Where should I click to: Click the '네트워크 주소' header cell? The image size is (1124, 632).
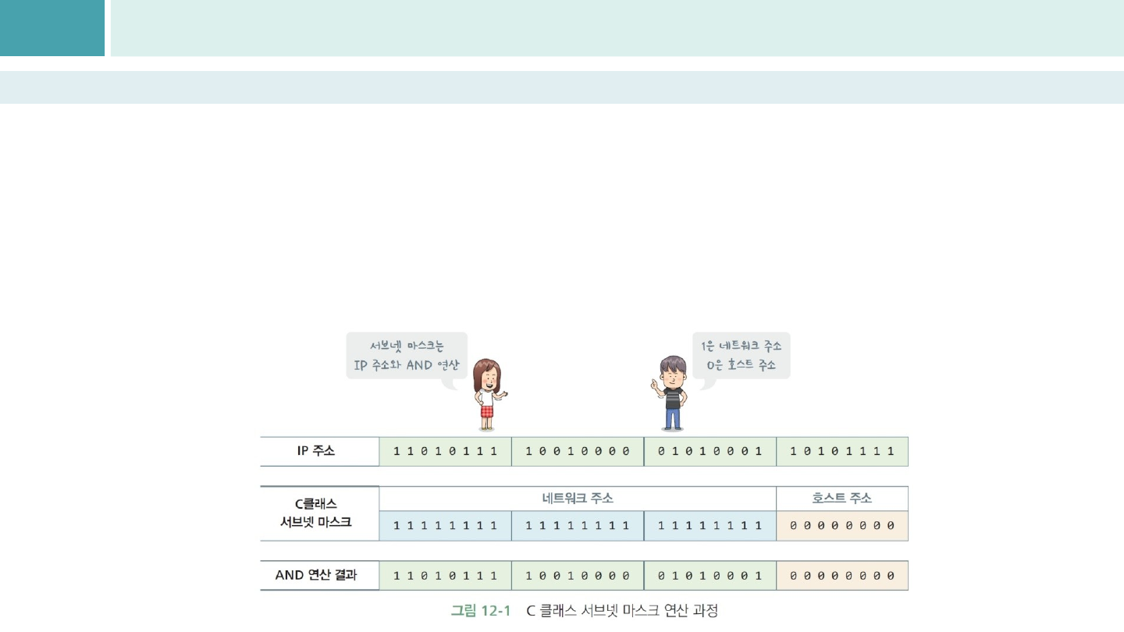tap(578, 498)
